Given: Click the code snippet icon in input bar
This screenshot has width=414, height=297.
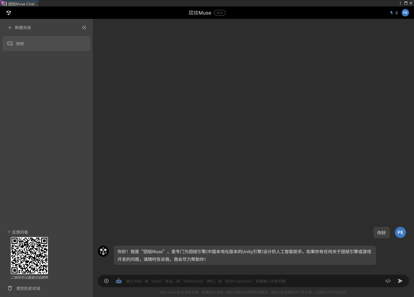Looking at the screenshot, I should pos(388,281).
